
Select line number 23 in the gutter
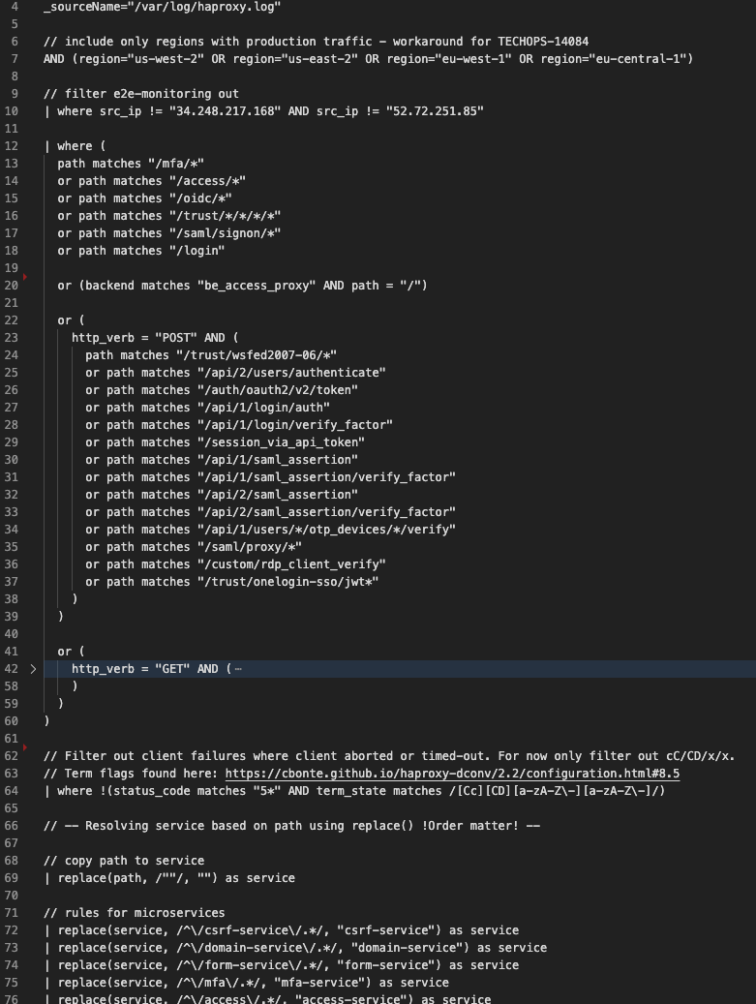[x=12, y=338]
